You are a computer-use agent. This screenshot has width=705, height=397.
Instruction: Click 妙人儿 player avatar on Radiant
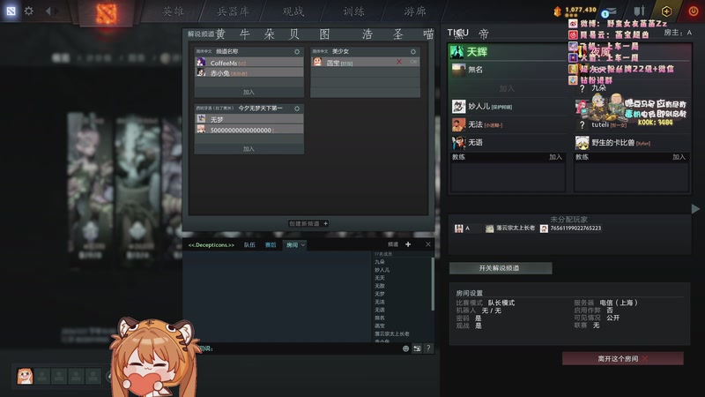pyautogui.click(x=458, y=106)
